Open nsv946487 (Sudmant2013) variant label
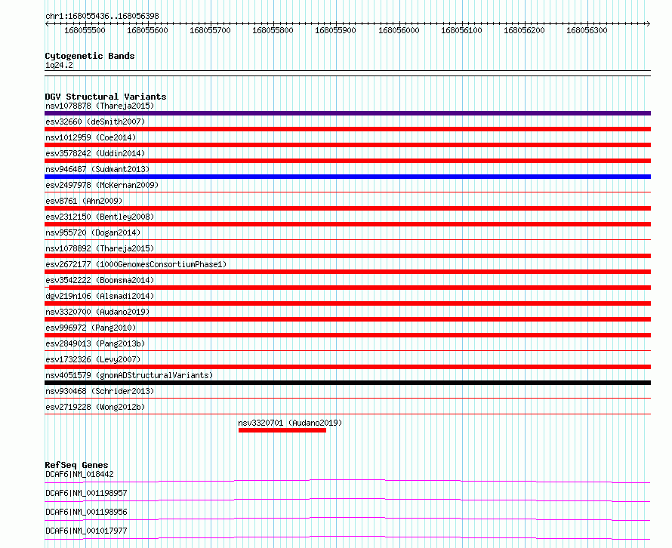This screenshot has height=548, width=672. pos(97,169)
